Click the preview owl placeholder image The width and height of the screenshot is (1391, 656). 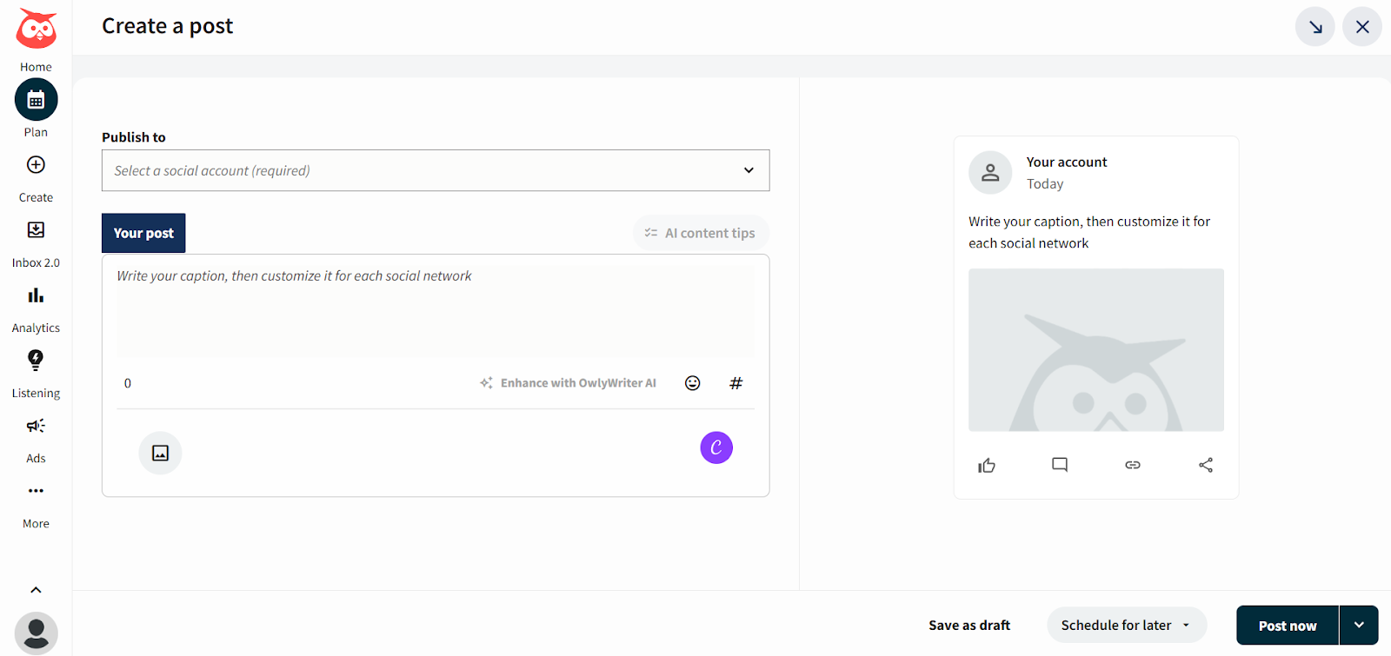[x=1096, y=350]
